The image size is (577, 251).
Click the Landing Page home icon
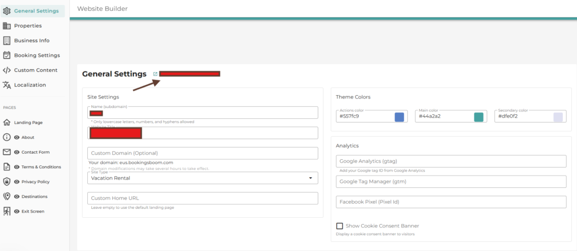(7, 122)
